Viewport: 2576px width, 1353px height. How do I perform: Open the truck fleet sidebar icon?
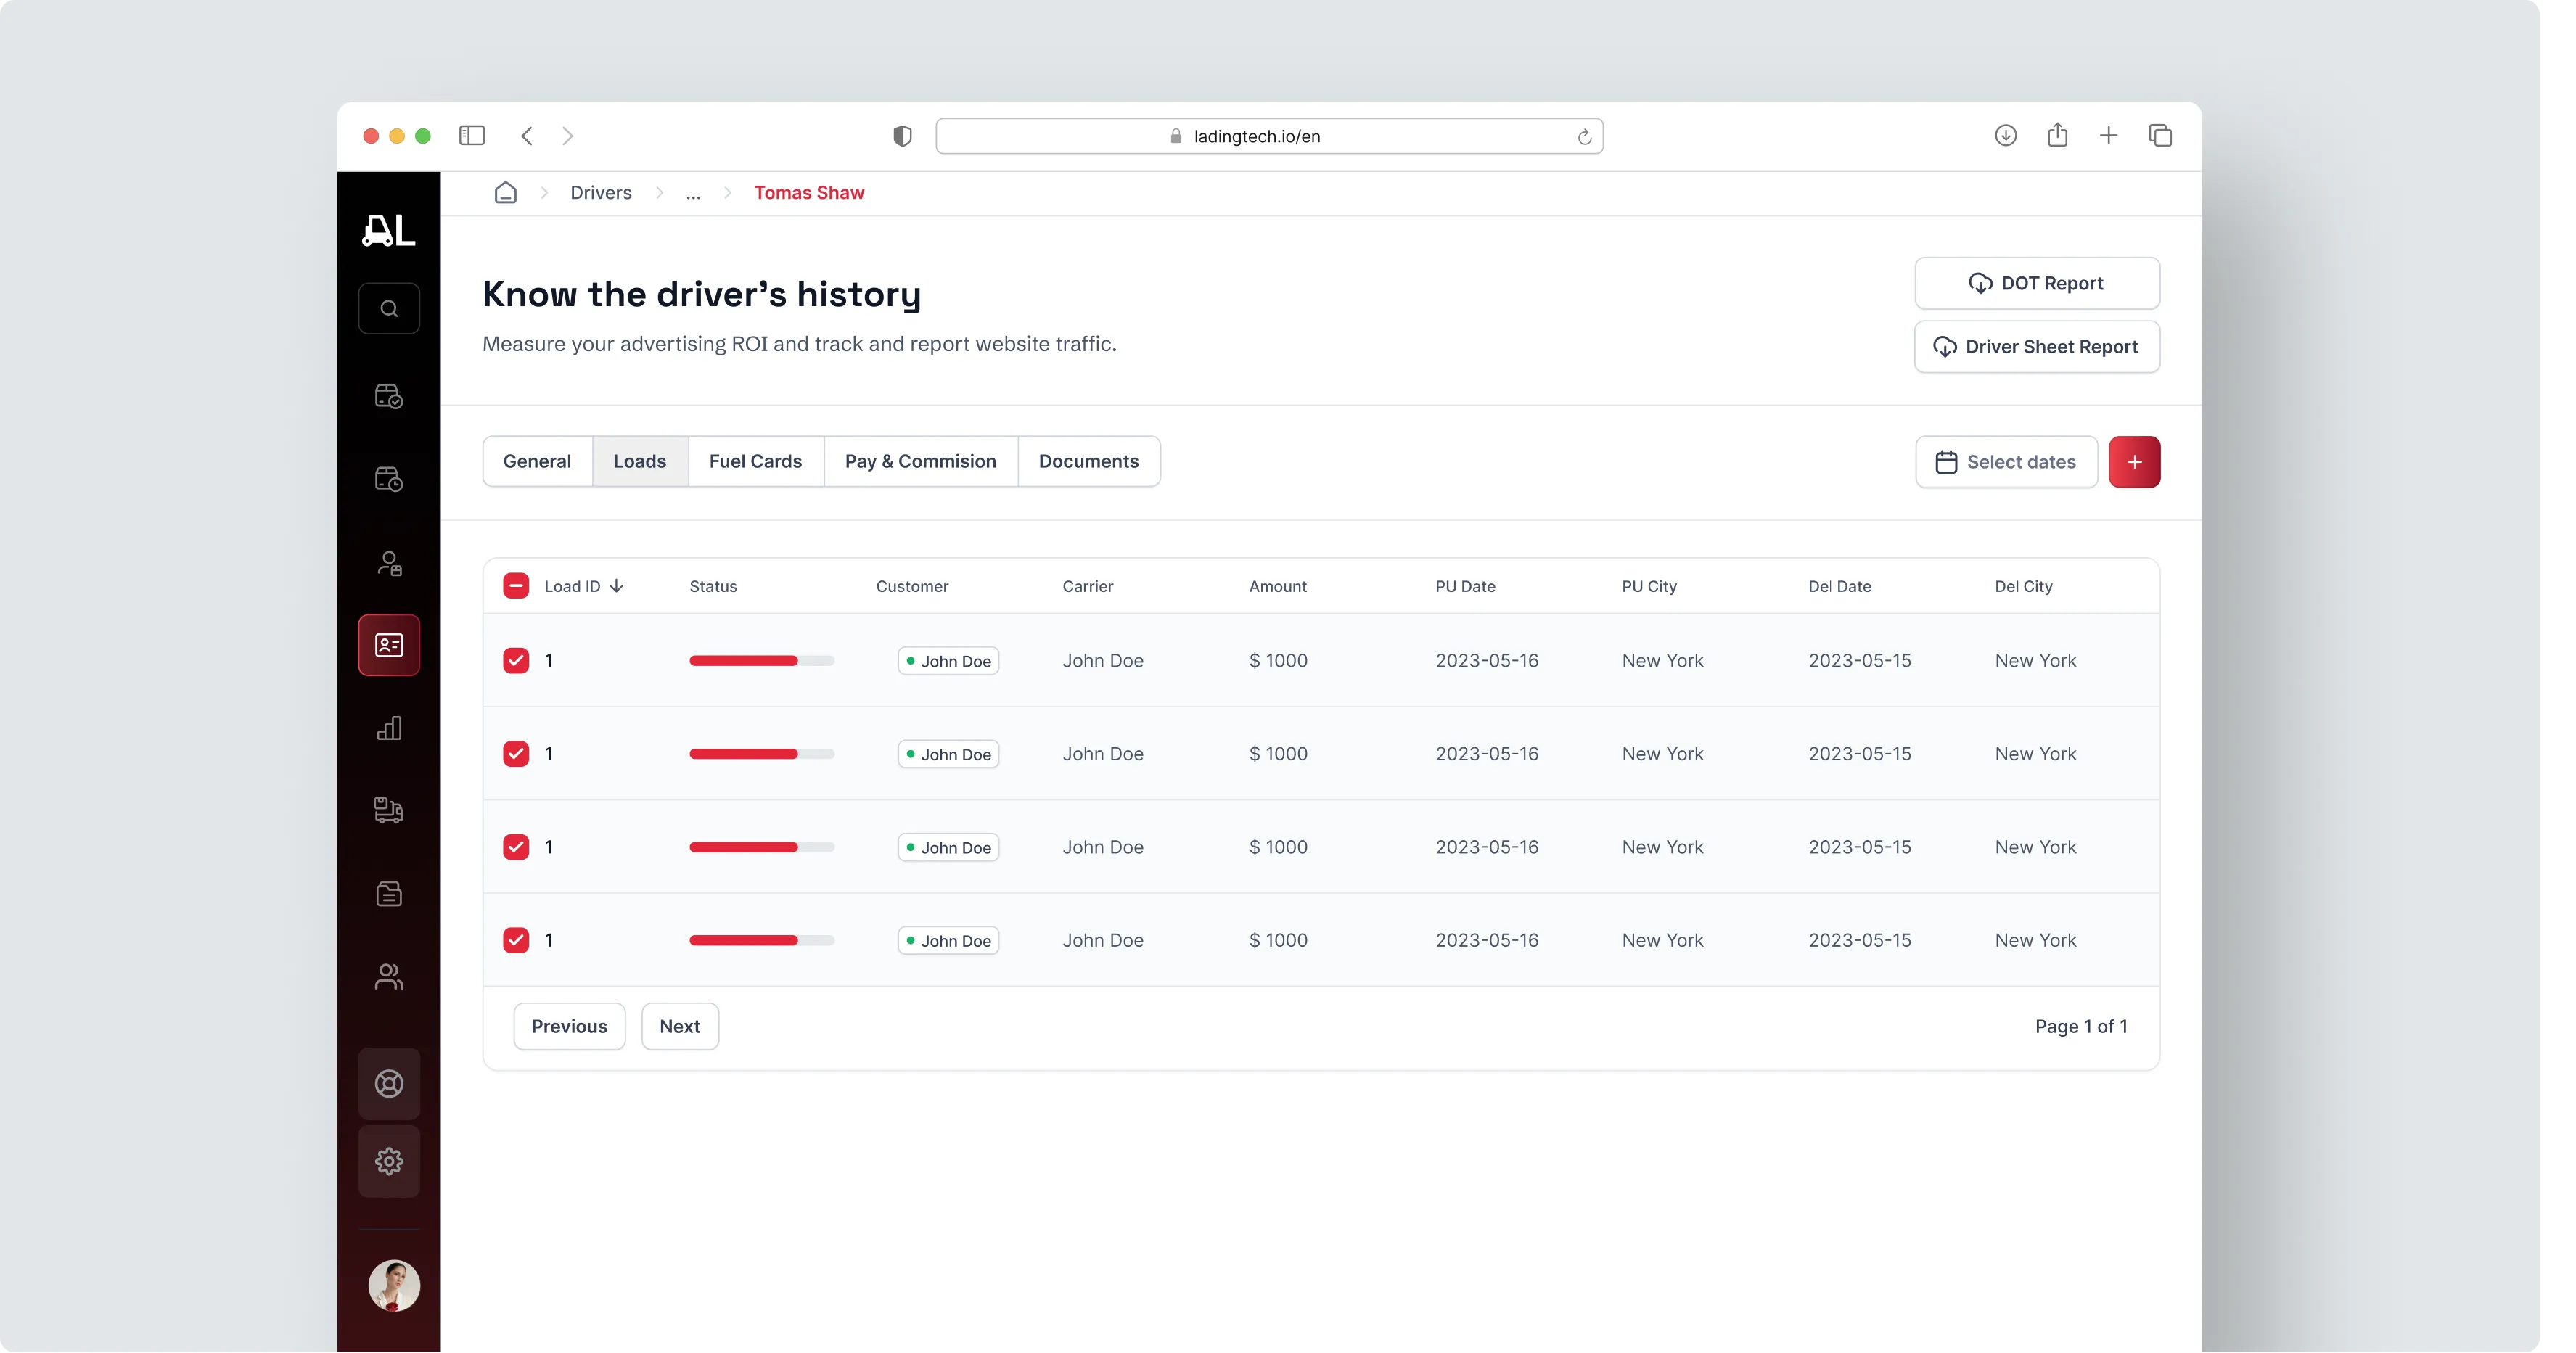(x=389, y=810)
